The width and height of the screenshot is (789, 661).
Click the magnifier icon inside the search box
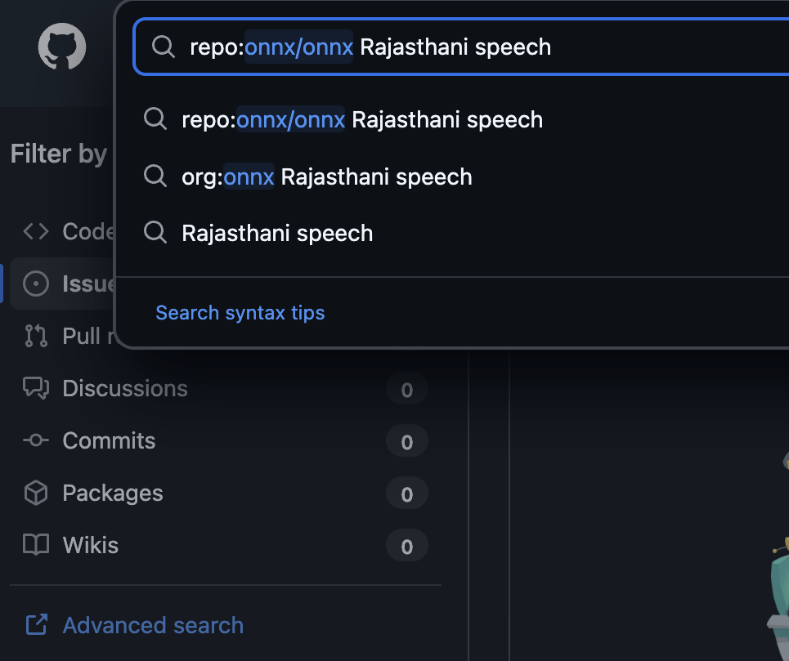pos(164,47)
